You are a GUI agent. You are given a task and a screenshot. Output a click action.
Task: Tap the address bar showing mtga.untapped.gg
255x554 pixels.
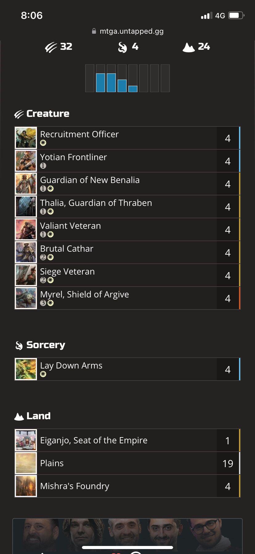point(132,31)
